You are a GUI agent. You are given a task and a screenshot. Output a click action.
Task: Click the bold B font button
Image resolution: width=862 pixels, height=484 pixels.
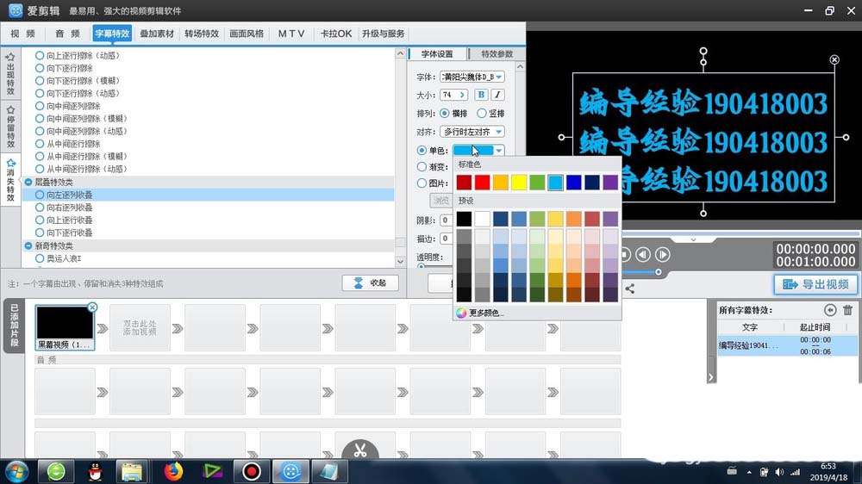[481, 95]
